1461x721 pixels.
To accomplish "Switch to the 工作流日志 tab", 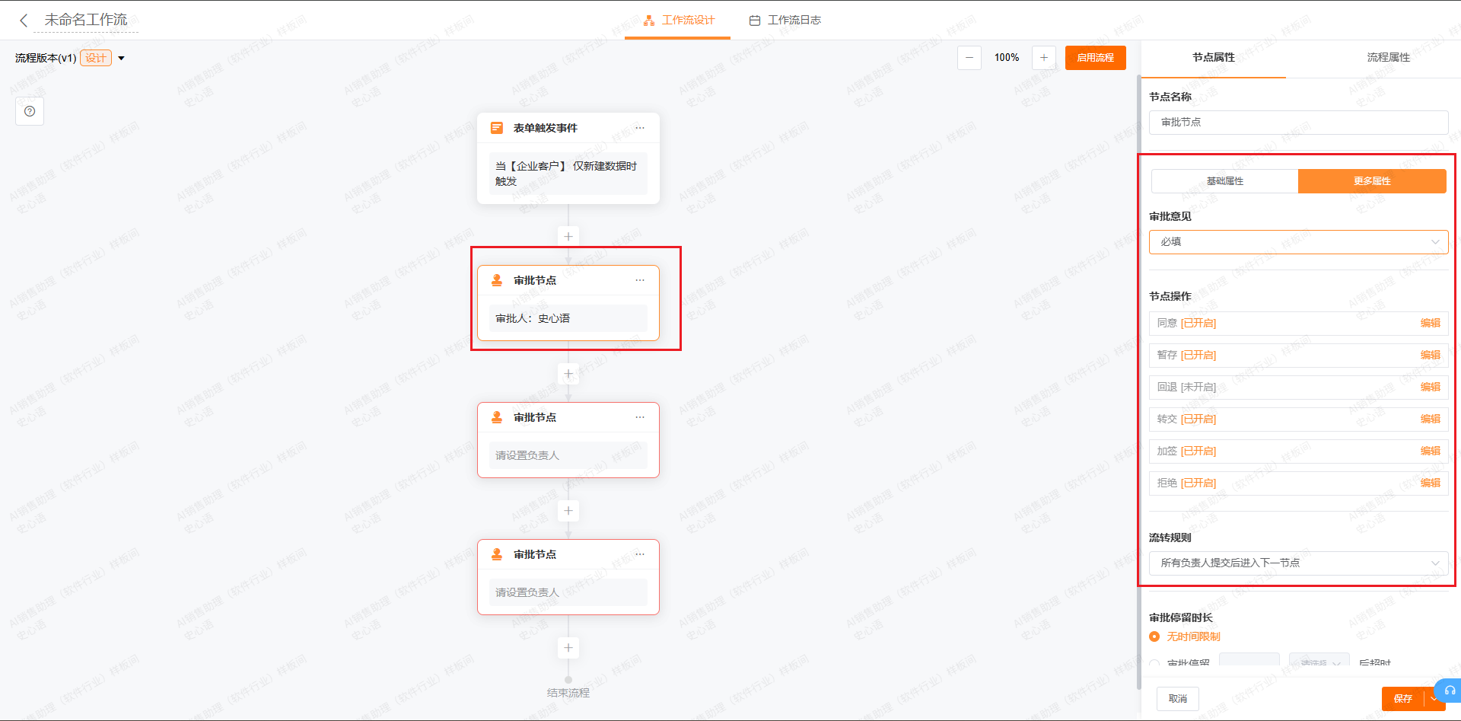I will (x=785, y=21).
